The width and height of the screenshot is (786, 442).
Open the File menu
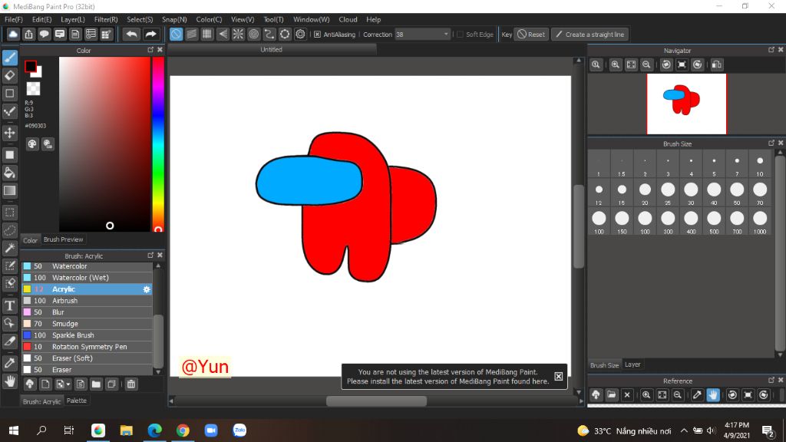pos(14,19)
